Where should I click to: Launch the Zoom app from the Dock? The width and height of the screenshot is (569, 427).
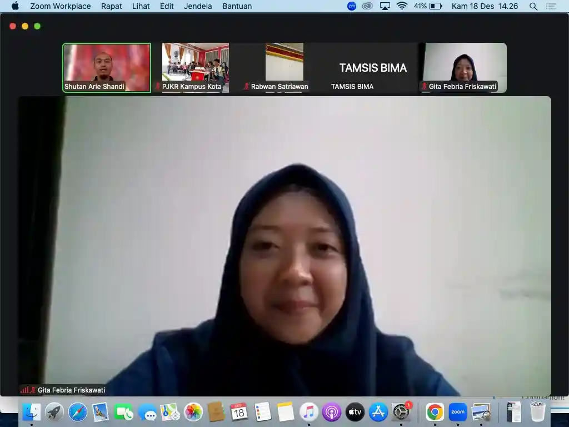pos(457,413)
